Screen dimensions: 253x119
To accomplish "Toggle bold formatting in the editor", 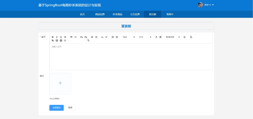I will pos(53,37).
